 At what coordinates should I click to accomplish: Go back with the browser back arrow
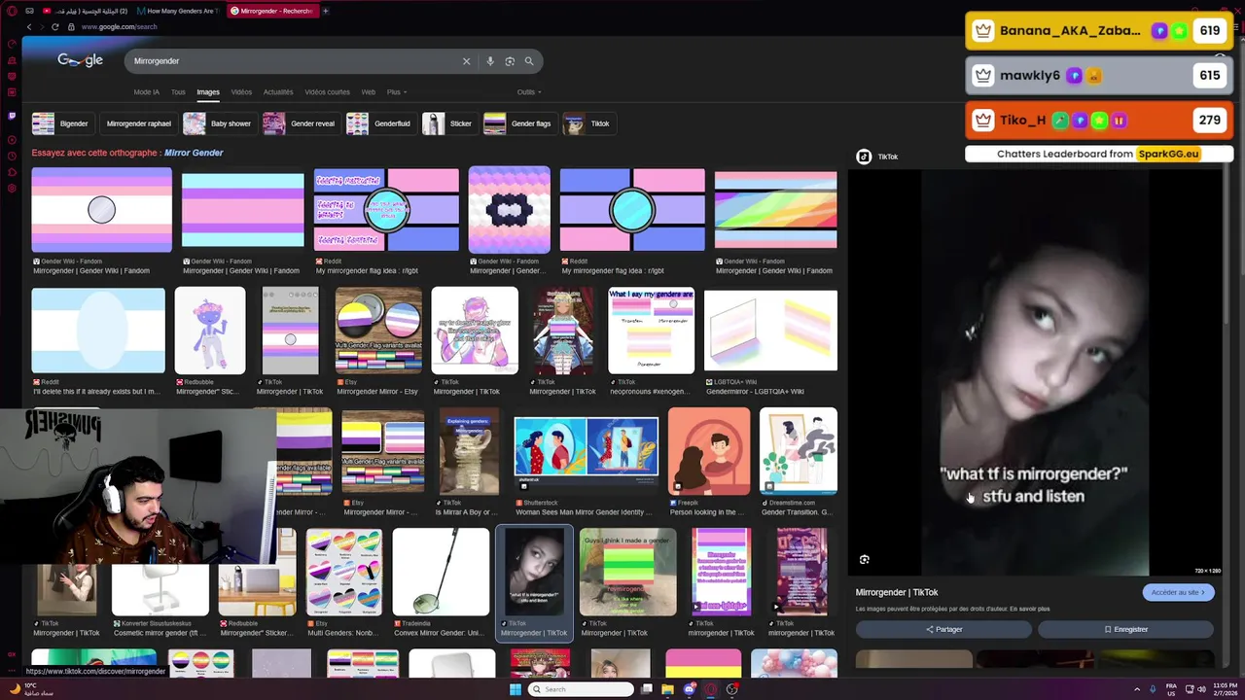pyautogui.click(x=29, y=27)
